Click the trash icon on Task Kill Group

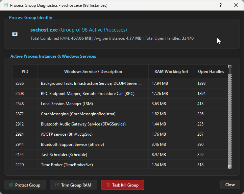108,185
